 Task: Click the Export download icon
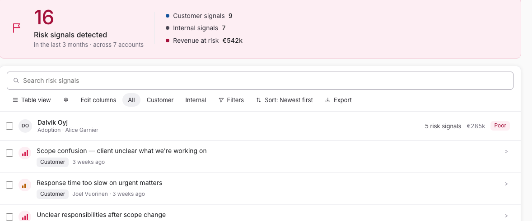pyautogui.click(x=328, y=100)
